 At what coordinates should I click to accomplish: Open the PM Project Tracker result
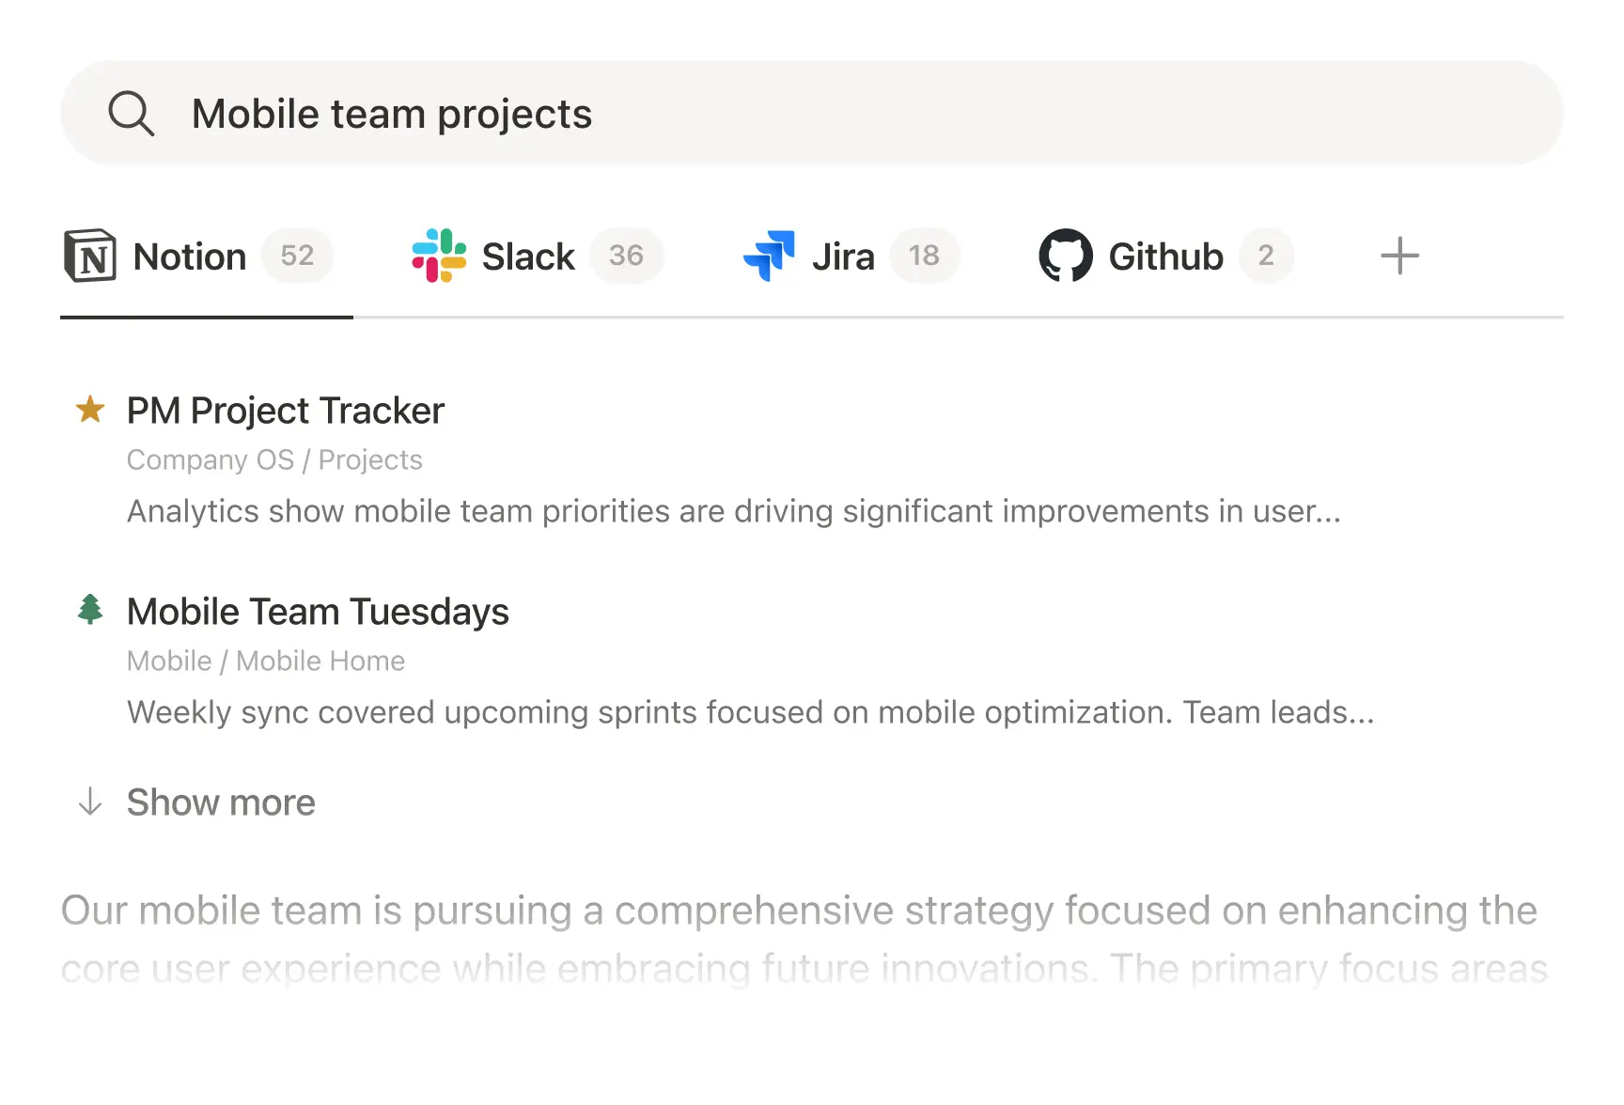click(286, 411)
